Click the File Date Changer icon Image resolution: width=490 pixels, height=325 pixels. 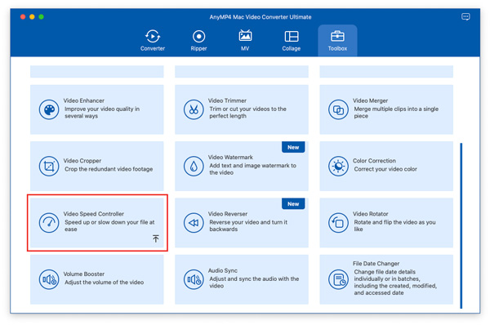pyautogui.click(x=338, y=279)
